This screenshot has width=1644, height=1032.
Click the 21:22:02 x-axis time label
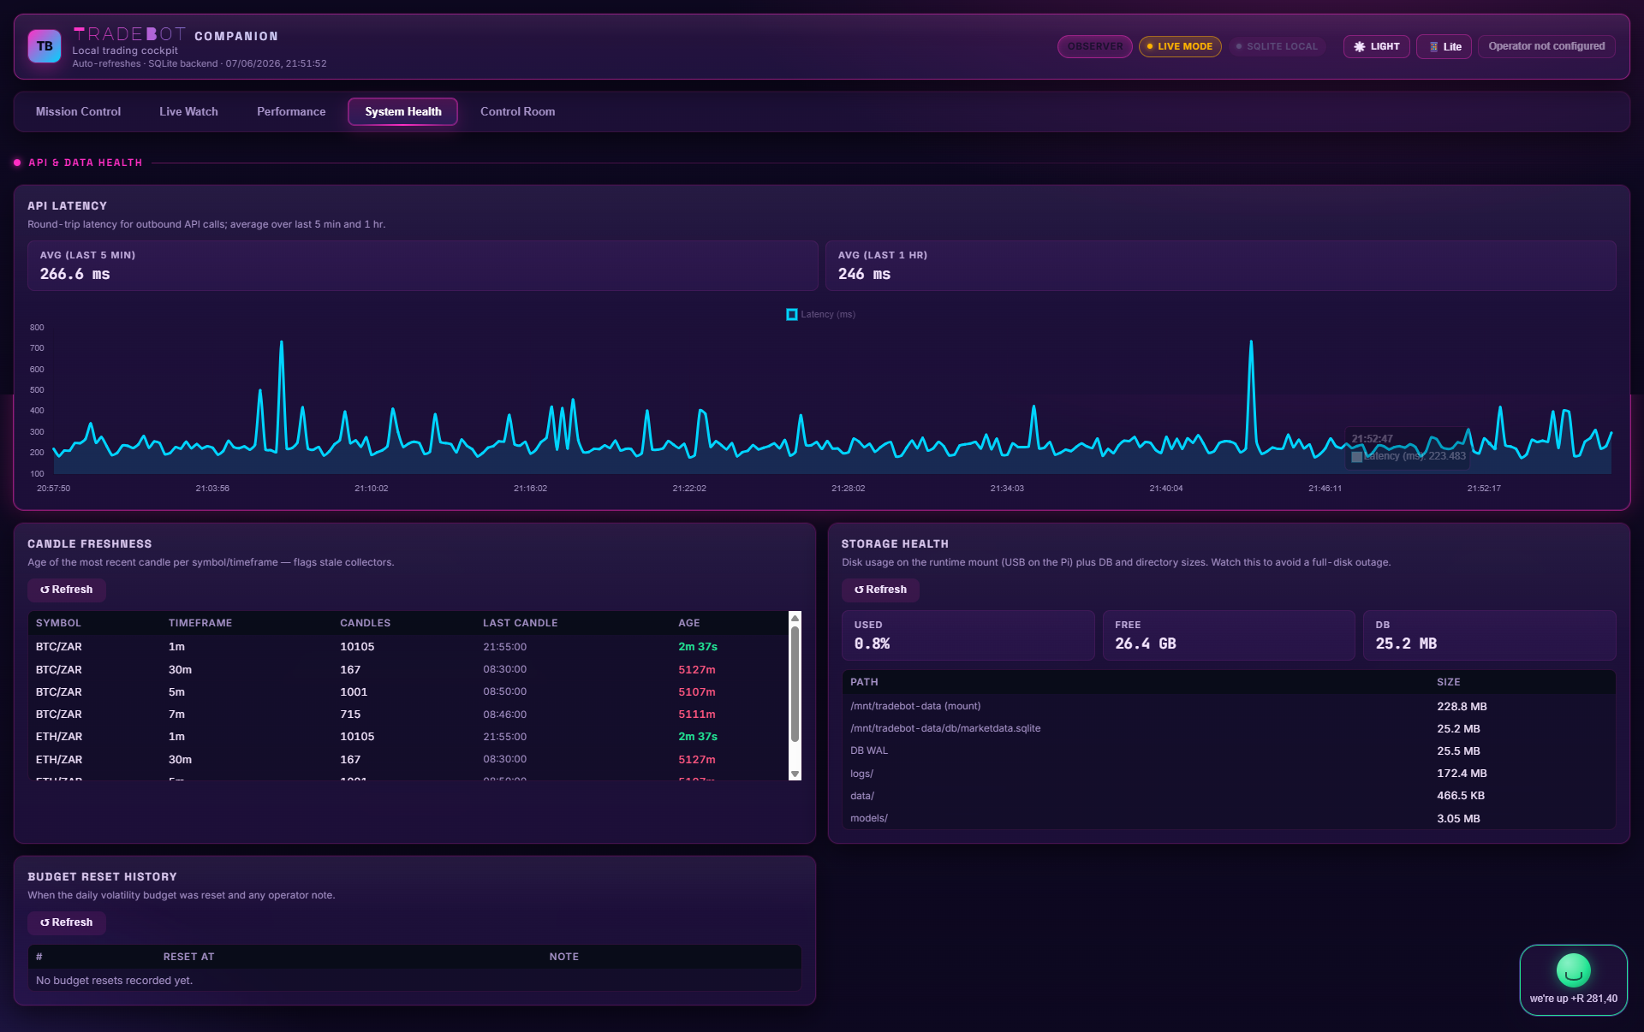689,489
